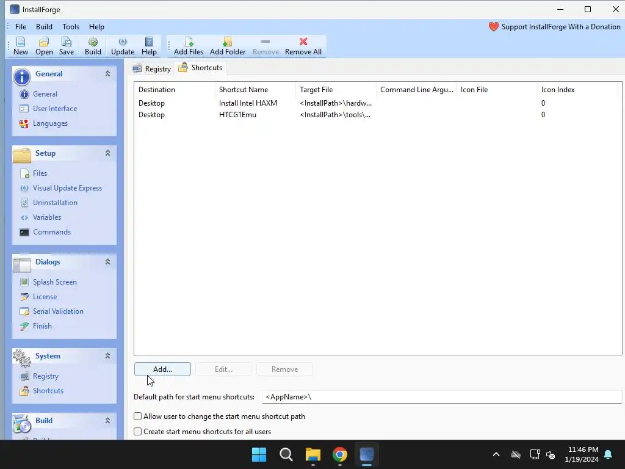
Task: Save the project using the Save toolbar icon
Action: pyautogui.click(x=66, y=46)
